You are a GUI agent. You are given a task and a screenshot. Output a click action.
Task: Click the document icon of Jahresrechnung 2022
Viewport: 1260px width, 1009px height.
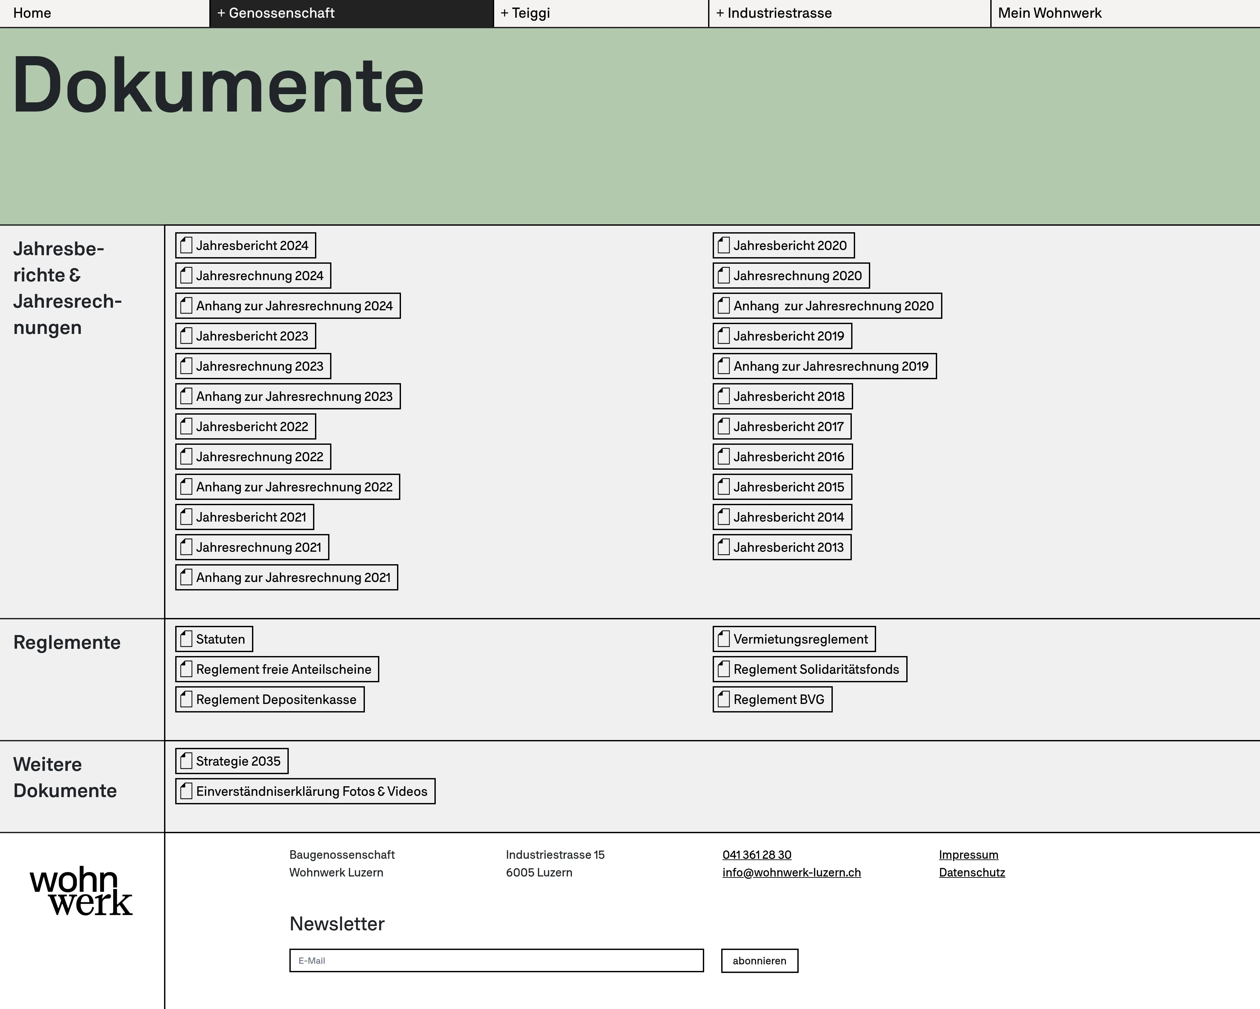186,457
